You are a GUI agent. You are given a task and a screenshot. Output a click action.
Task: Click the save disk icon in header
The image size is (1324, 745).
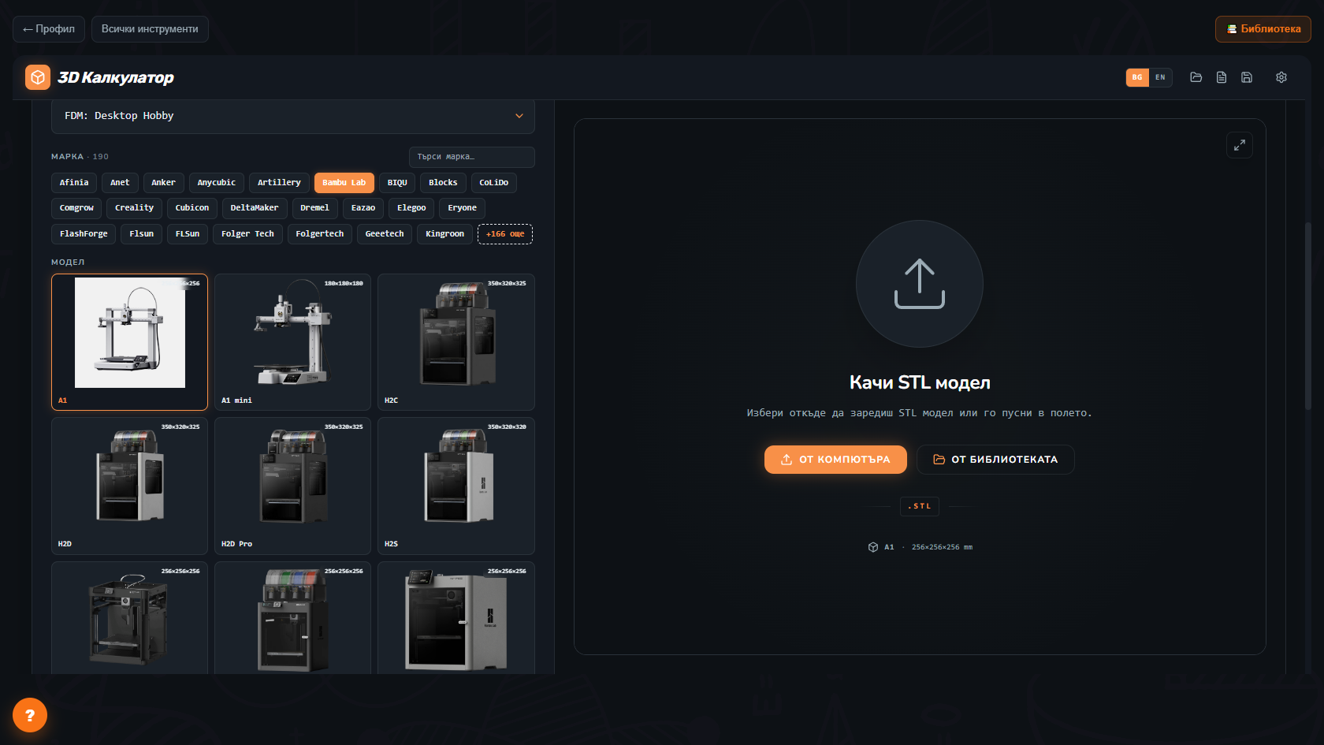[1246, 77]
